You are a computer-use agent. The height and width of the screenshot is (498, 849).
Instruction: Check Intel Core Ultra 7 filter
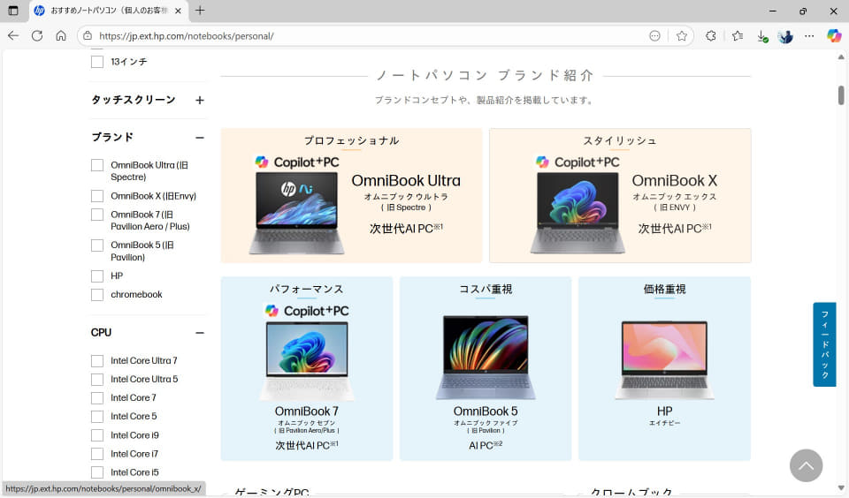97,360
